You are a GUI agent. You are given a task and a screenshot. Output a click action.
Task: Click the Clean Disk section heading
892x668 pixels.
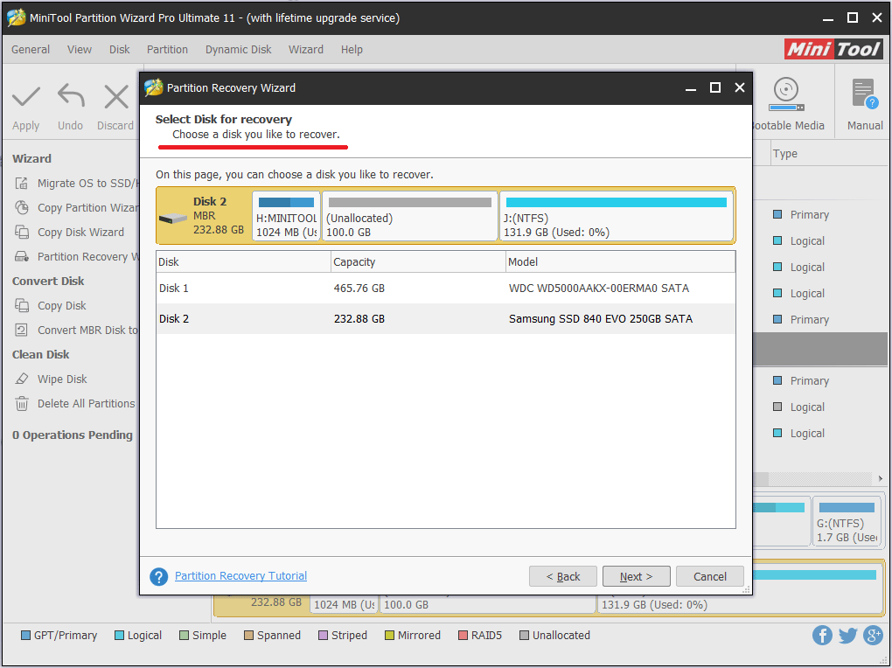tap(41, 354)
